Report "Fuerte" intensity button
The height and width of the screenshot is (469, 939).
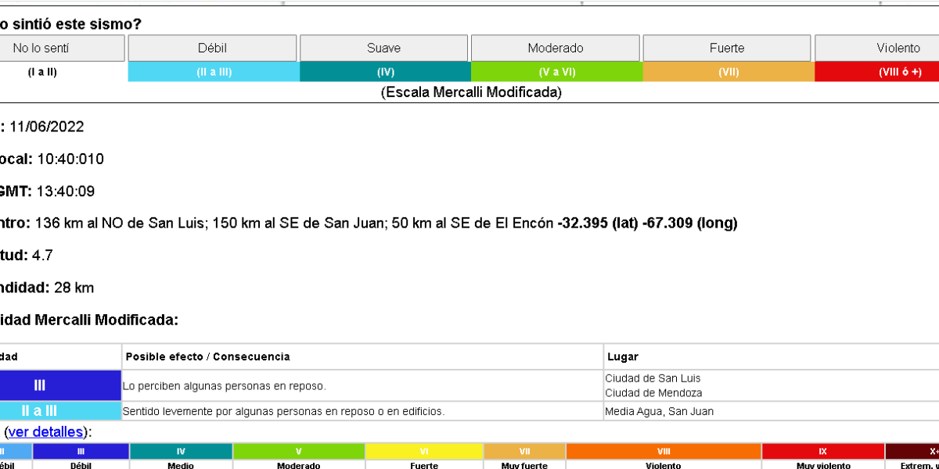(x=727, y=48)
